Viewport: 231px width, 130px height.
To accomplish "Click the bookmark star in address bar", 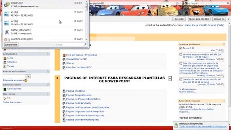I will point(177,3).
